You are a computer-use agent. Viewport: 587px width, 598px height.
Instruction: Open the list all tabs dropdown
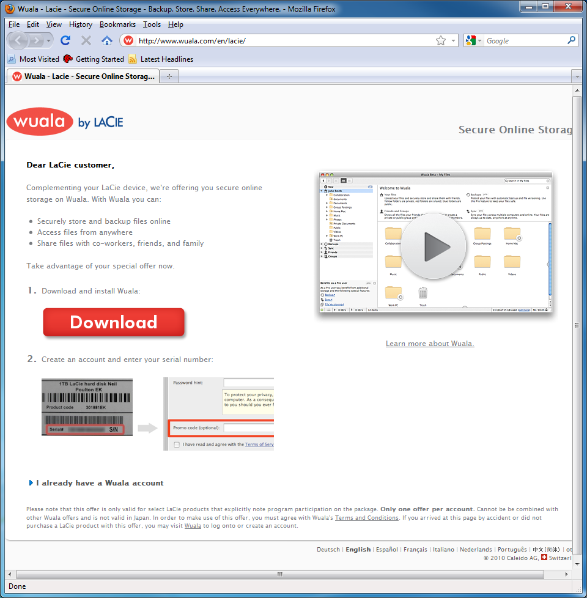coord(577,76)
